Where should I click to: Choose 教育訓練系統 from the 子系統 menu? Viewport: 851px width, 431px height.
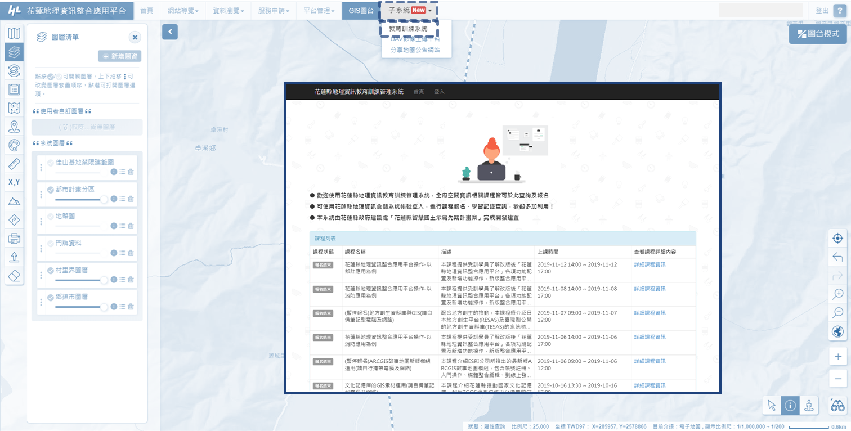tap(408, 28)
